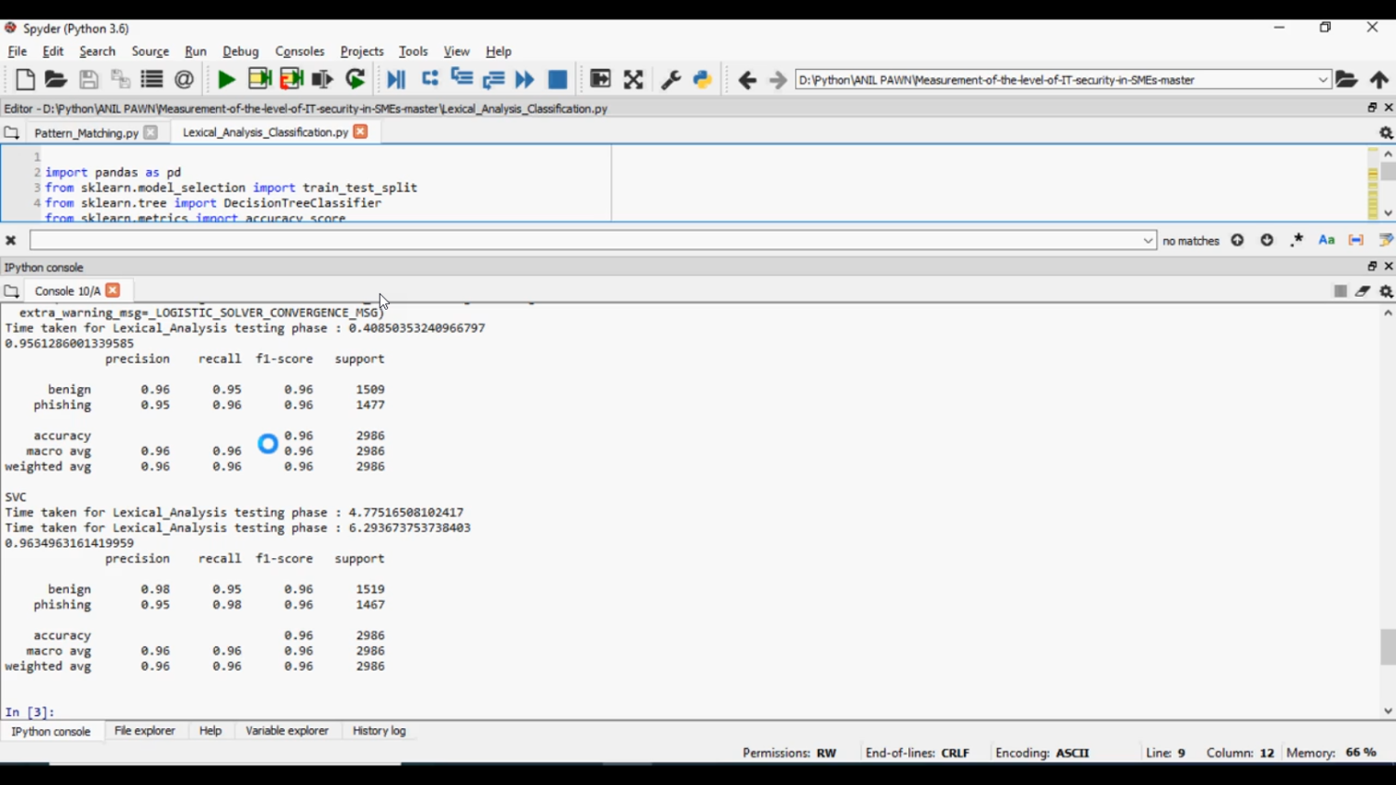This screenshot has width=1396, height=785.
Task: Open the Spyder preferences wrench icon
Action: pos(672,79)
